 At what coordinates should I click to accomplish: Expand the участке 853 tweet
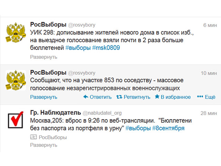[x=44, y=97]
